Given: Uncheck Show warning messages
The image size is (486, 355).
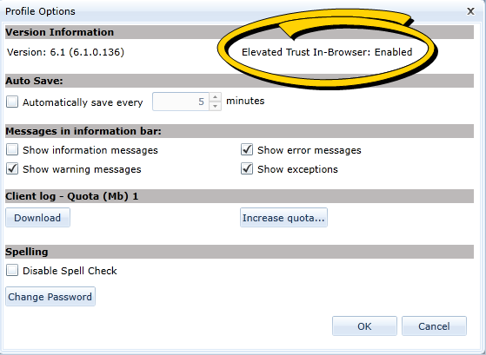Looking at the screenshot, I should coord(12,169).
